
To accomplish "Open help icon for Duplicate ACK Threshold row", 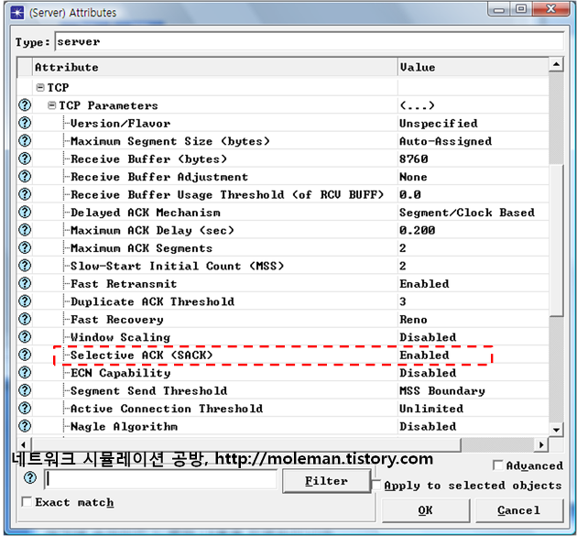I will 25,301.
